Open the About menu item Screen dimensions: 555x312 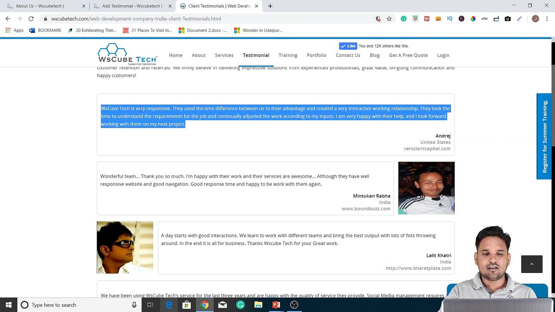tap(199, 55)
